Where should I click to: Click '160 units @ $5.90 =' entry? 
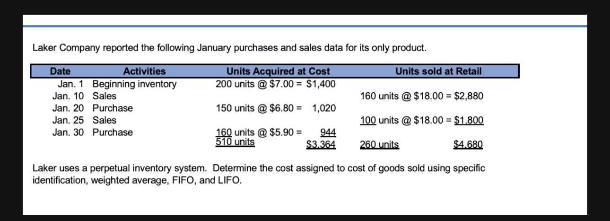tap(260, 132)
